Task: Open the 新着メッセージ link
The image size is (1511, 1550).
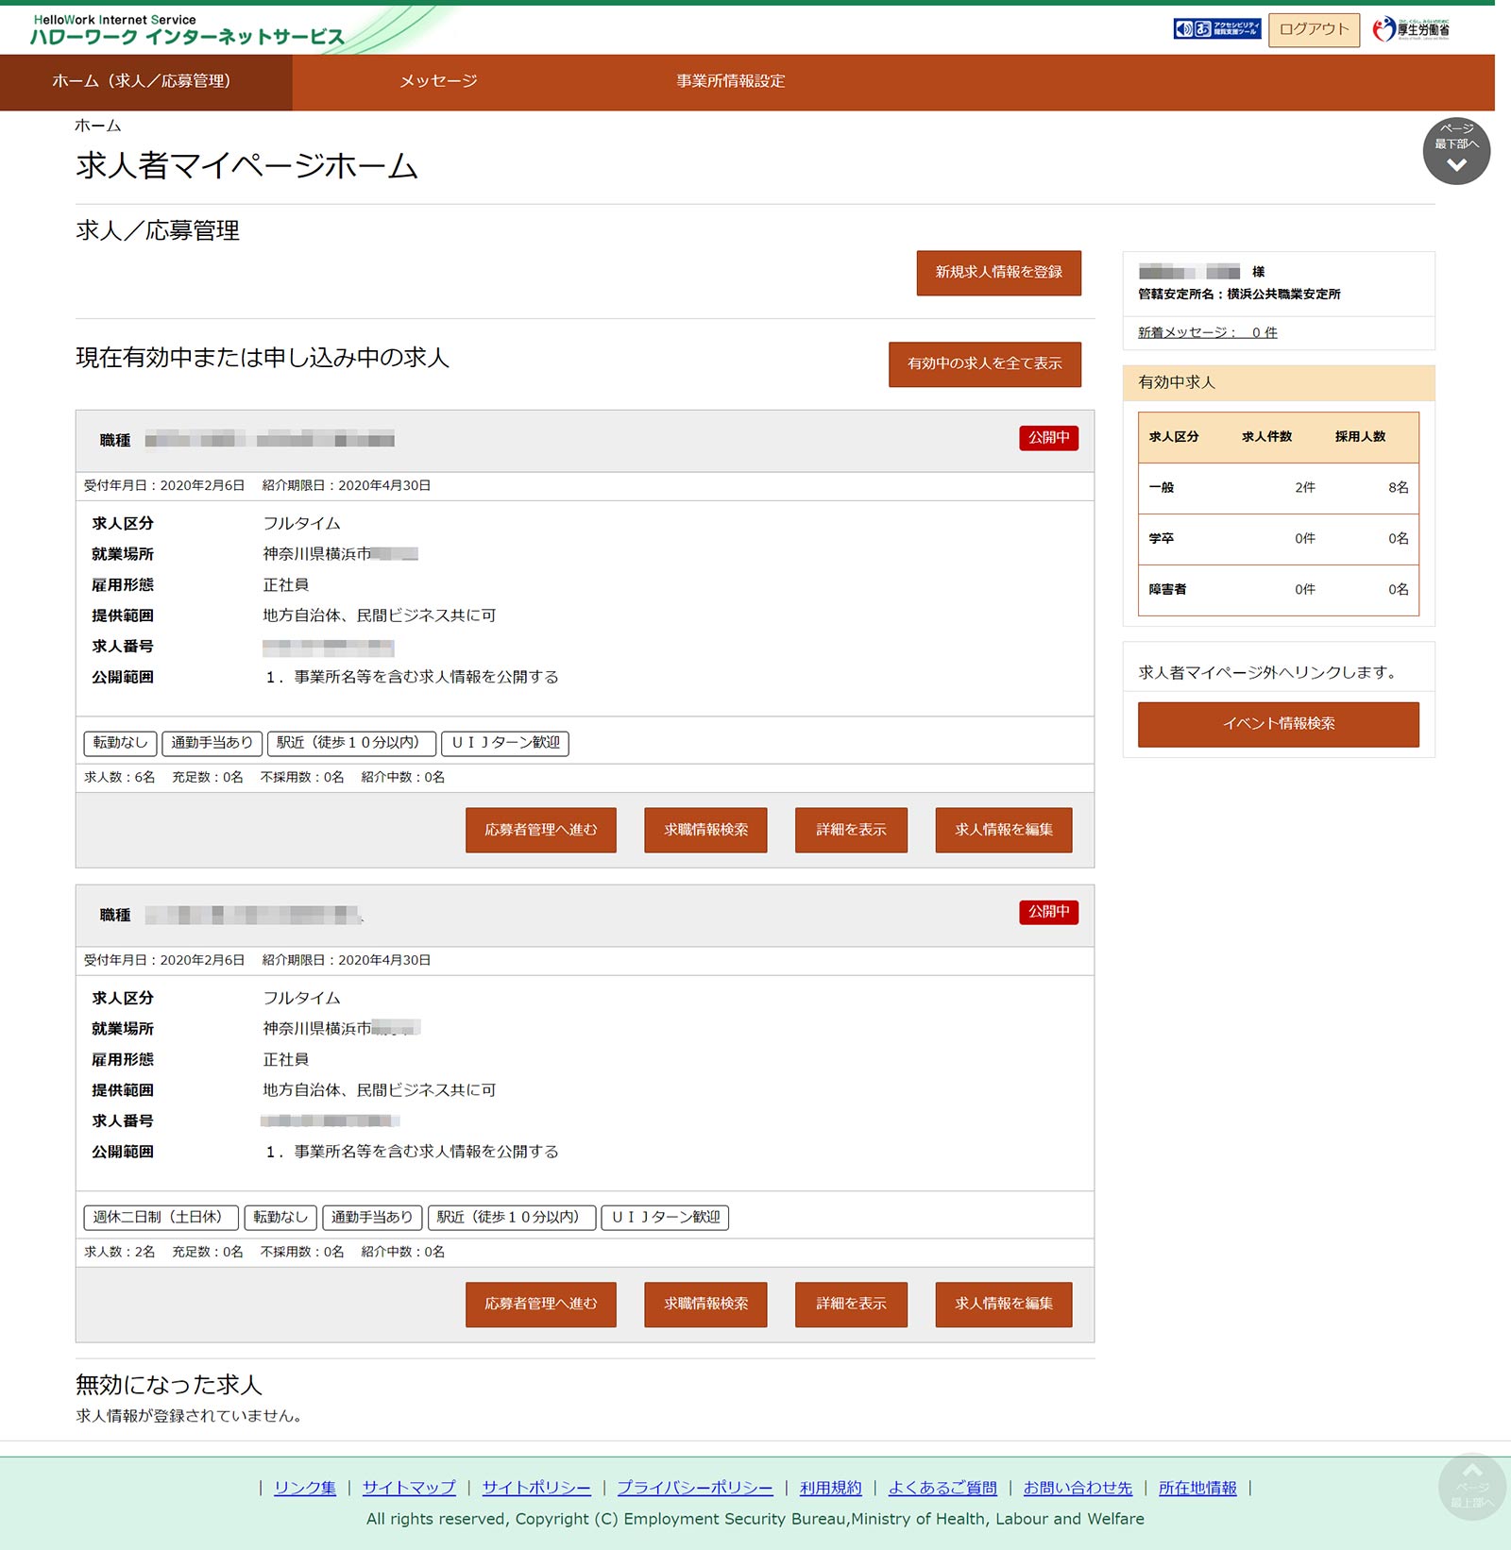Action: (x=1207, y=332)
